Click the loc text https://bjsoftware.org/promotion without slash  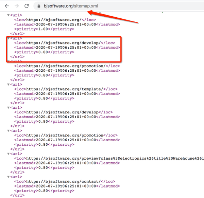65,136
